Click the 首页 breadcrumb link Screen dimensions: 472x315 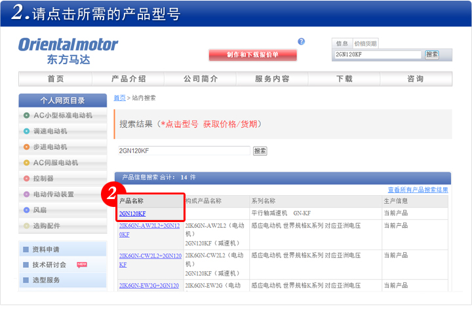119,98
